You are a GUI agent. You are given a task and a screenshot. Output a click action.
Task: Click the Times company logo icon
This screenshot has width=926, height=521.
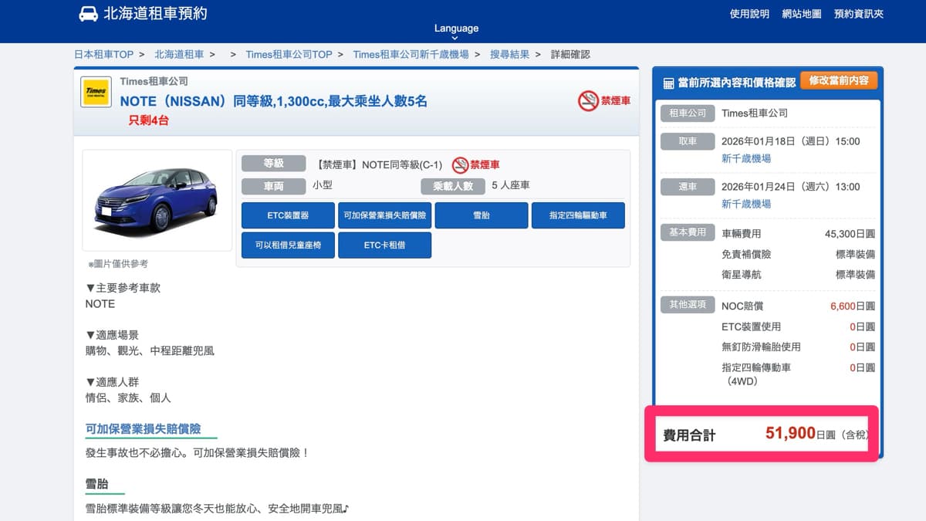coord(96,92)
